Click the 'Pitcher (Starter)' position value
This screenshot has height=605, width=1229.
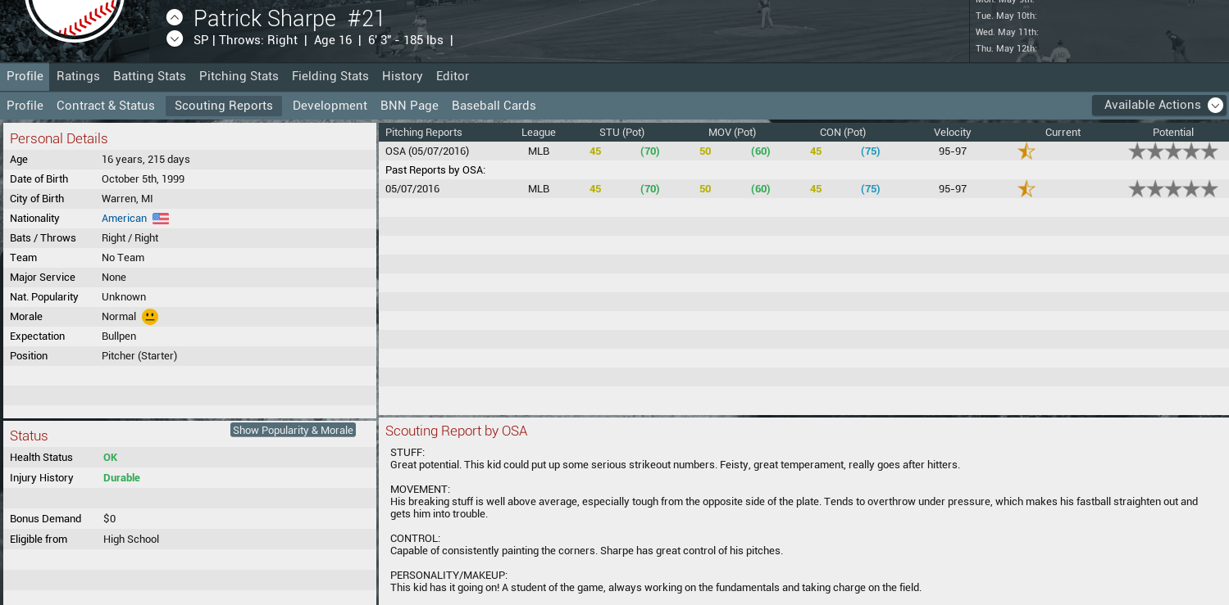click(x=139, y=356)
